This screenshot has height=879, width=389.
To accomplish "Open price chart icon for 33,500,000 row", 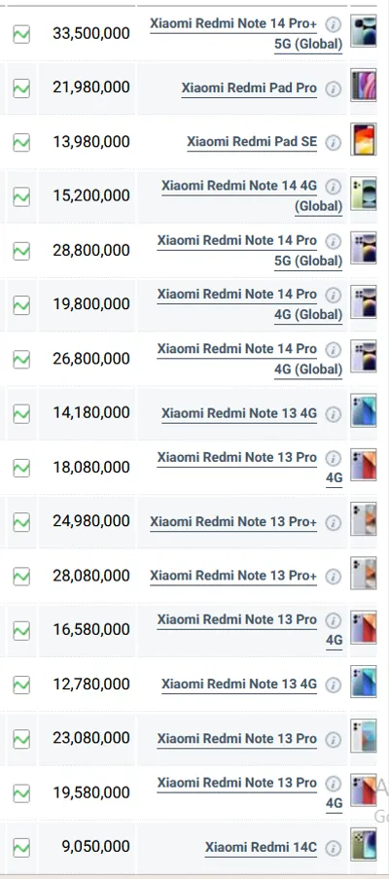I will click(x=21, y=34).
